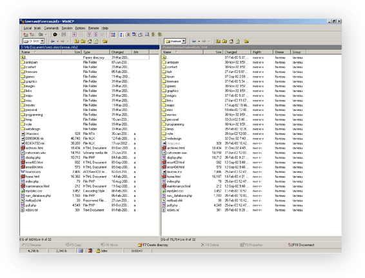This screenshot has width=365, height=278.
Task: Sort remote panel by Rights column
Action: 262,52
